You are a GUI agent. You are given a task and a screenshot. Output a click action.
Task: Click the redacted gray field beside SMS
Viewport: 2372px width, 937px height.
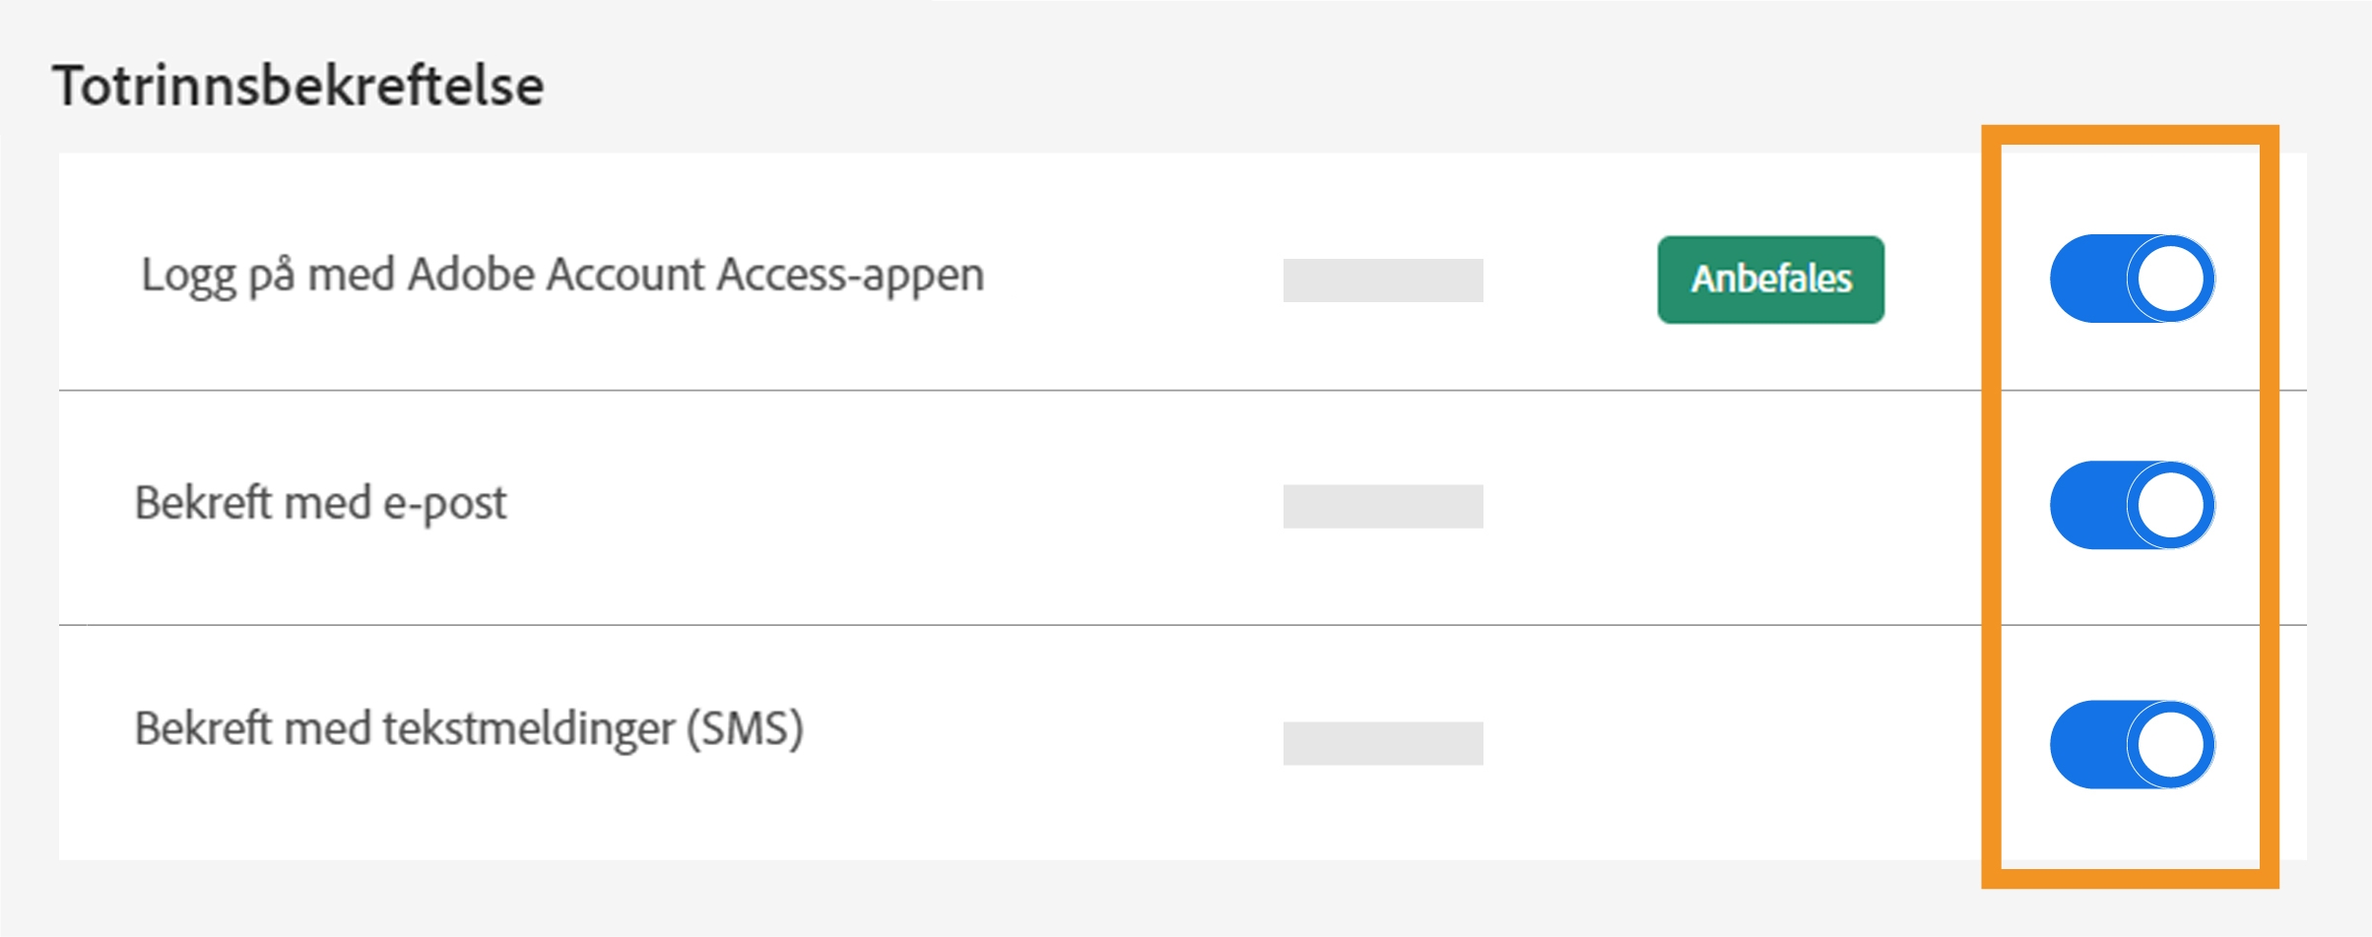coord(1382,743)
